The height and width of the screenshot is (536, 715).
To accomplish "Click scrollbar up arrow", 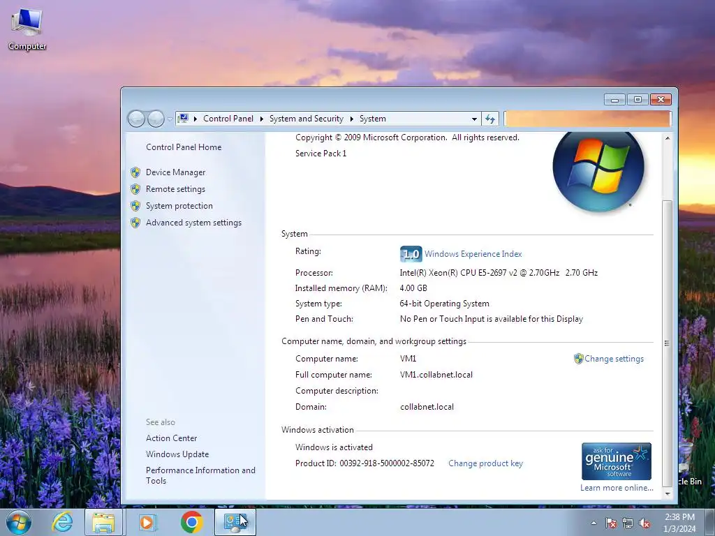I will point(667,138).
